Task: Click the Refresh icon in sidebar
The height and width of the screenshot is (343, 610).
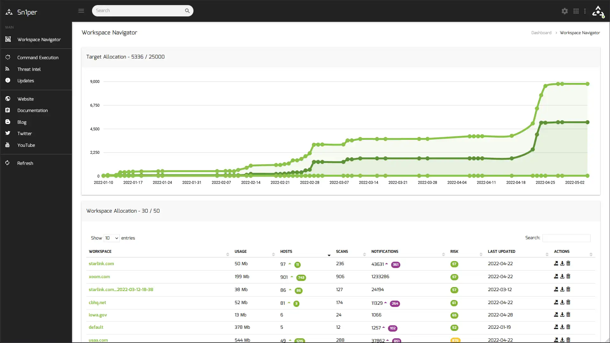Action: point(8,163)
